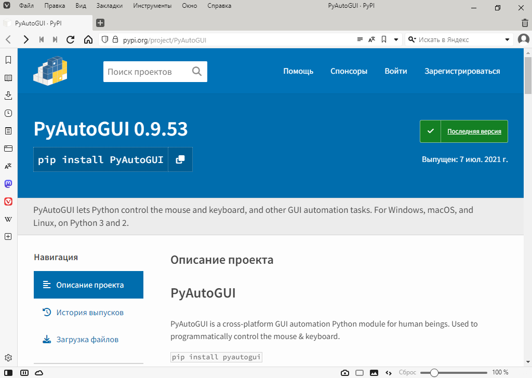The height and width of the screenshot is (378, 532).
Task: Expand the address bar history dropdown
Action: click(x=396, y=39)
